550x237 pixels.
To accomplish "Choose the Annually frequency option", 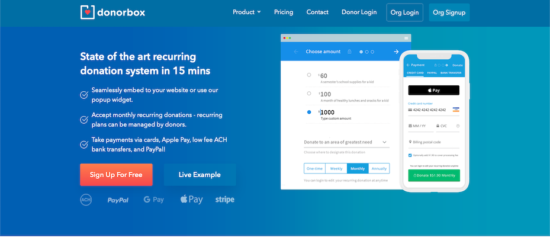I will point(379,168).
